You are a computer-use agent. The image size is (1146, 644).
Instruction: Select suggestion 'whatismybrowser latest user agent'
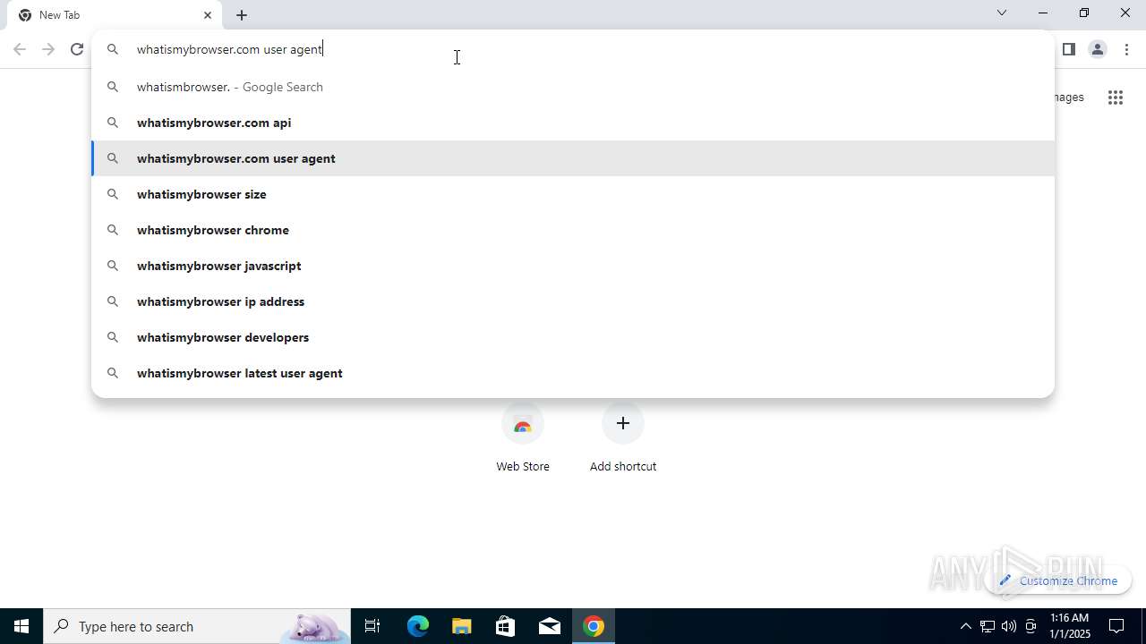(573, 373)
